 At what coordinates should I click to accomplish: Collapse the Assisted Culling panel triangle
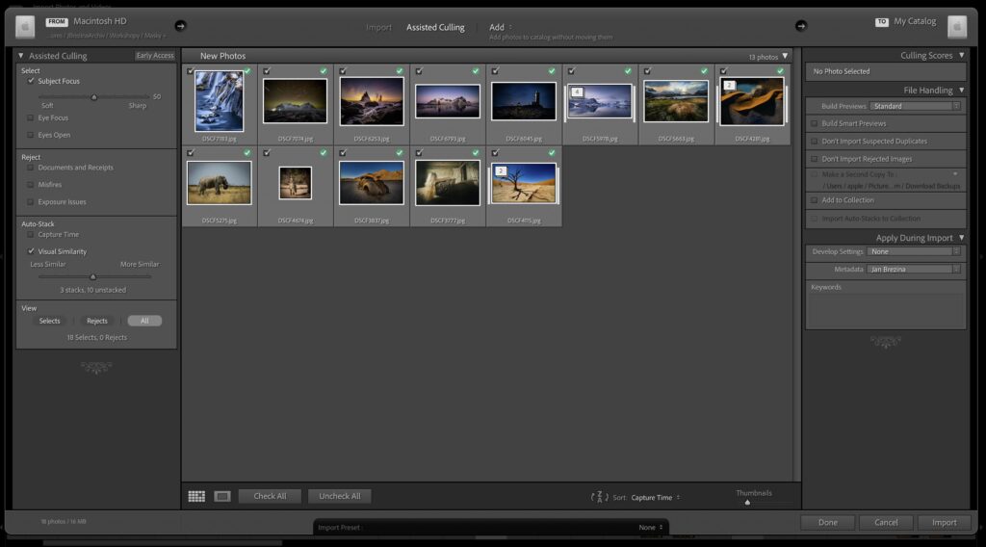click(x=21, y=55)
